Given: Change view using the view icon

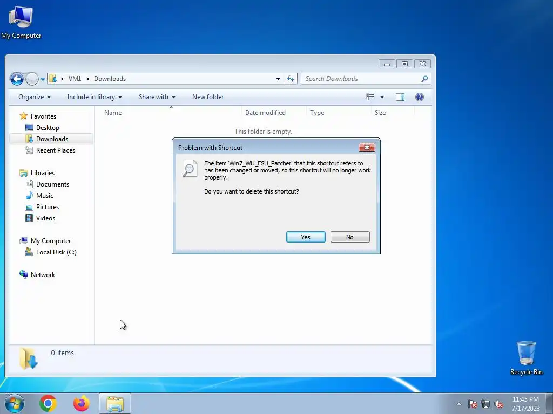Looking at the screenshot, I should click(370, 97).
